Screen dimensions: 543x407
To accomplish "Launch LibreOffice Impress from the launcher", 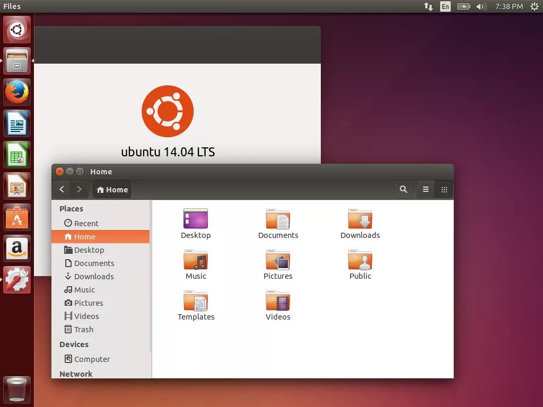I will [x=16, y=186].
